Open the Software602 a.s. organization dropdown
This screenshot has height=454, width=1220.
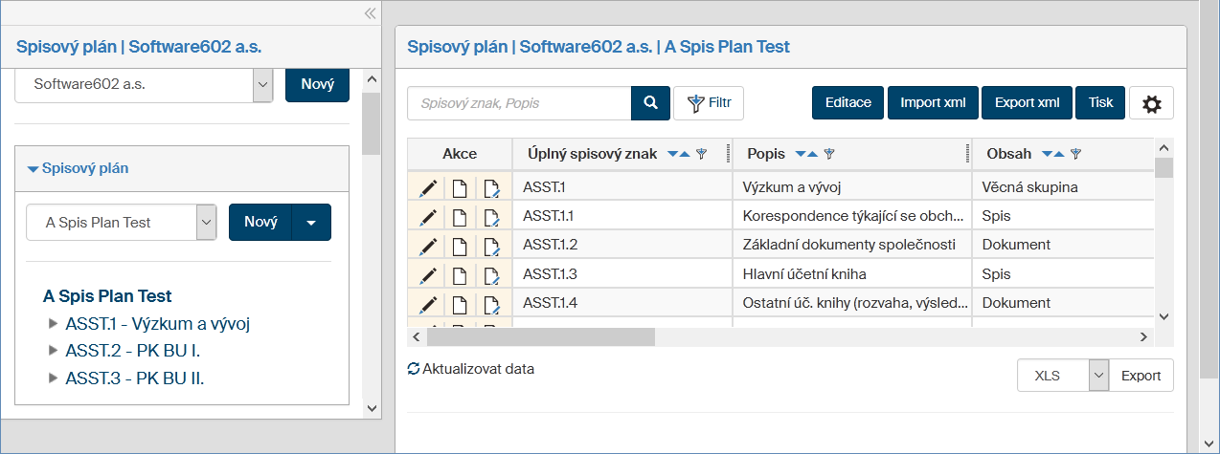(x=262, y=84)
